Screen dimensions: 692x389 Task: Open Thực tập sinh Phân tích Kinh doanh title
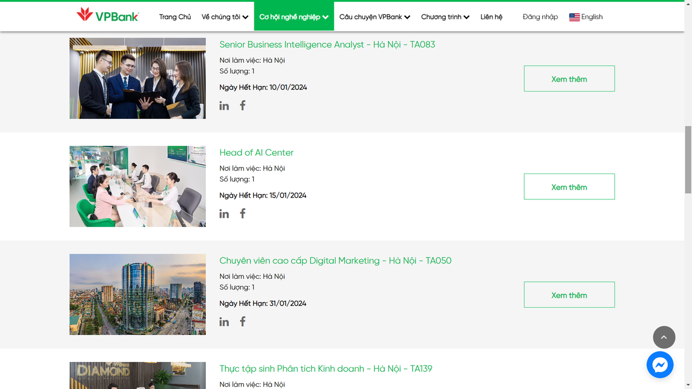point(326,369)
